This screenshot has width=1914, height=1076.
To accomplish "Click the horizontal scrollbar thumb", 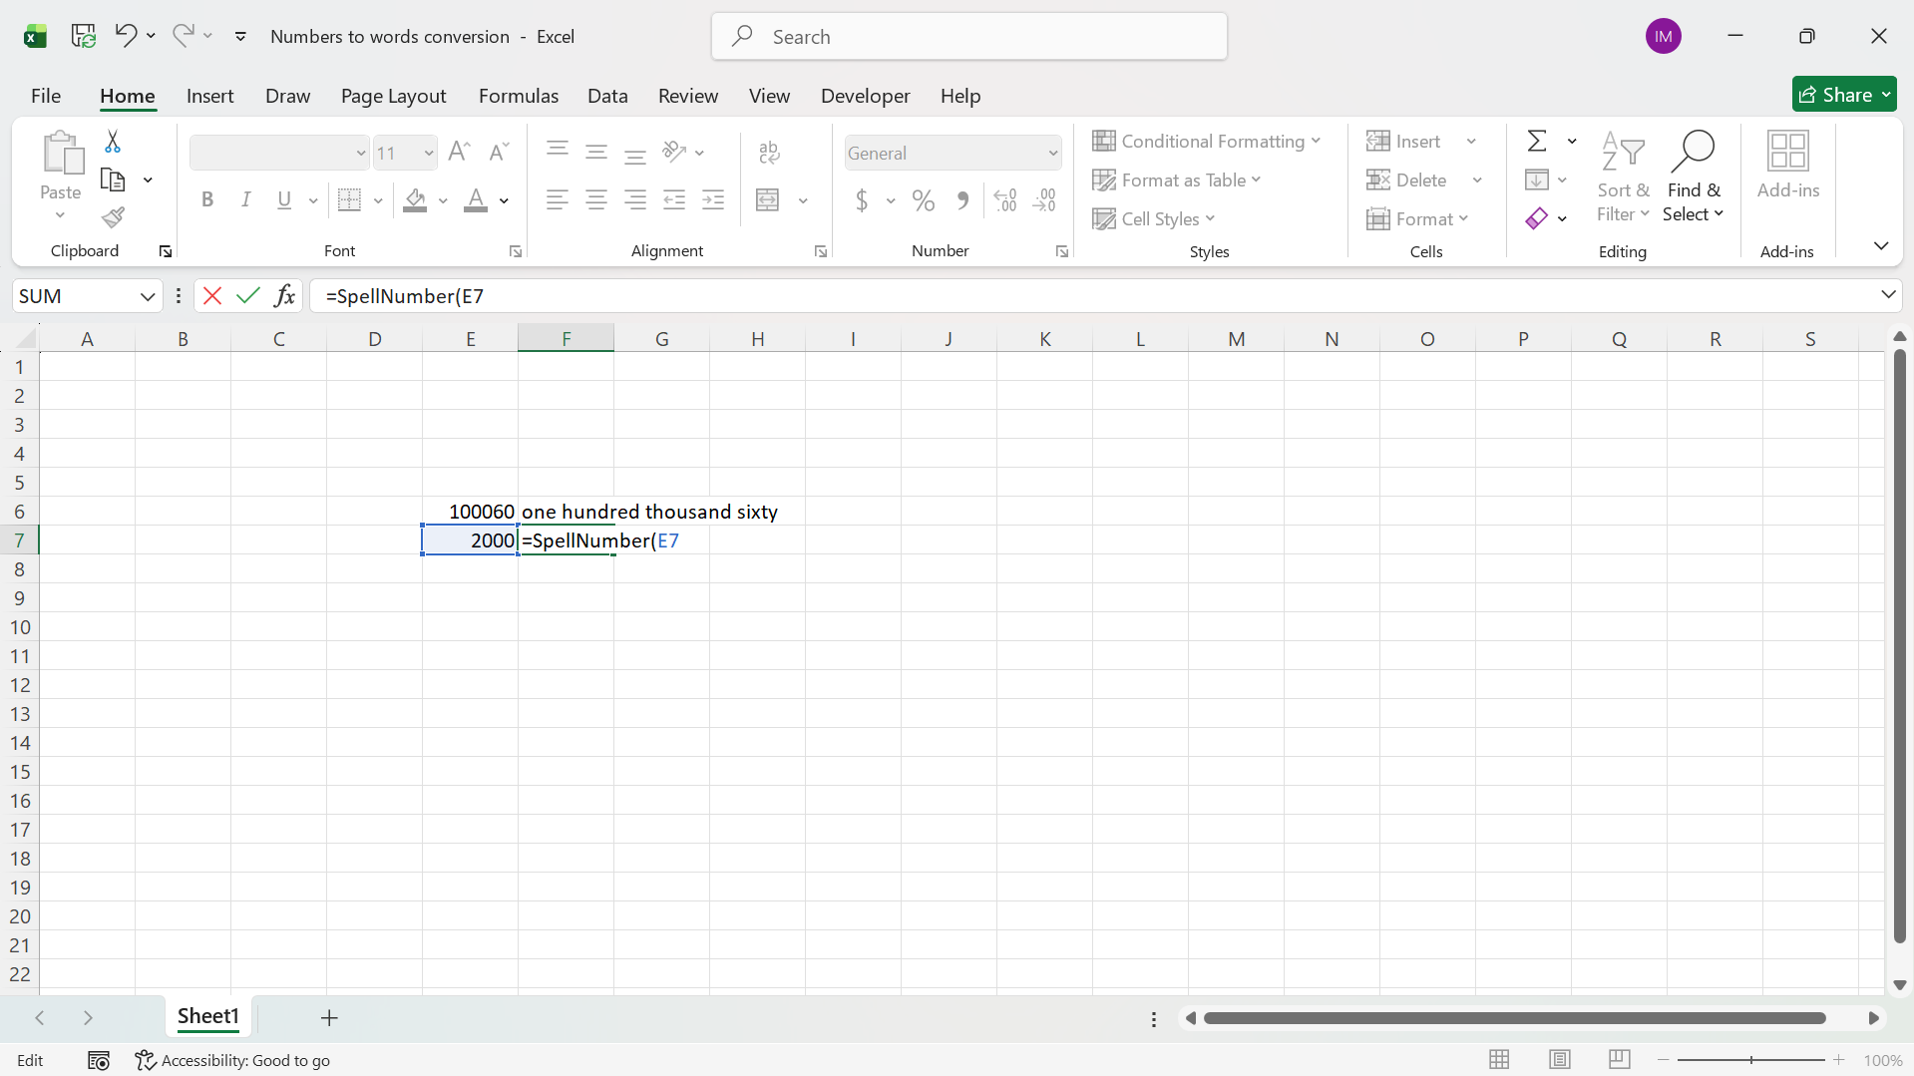I will [1514, 1018].
